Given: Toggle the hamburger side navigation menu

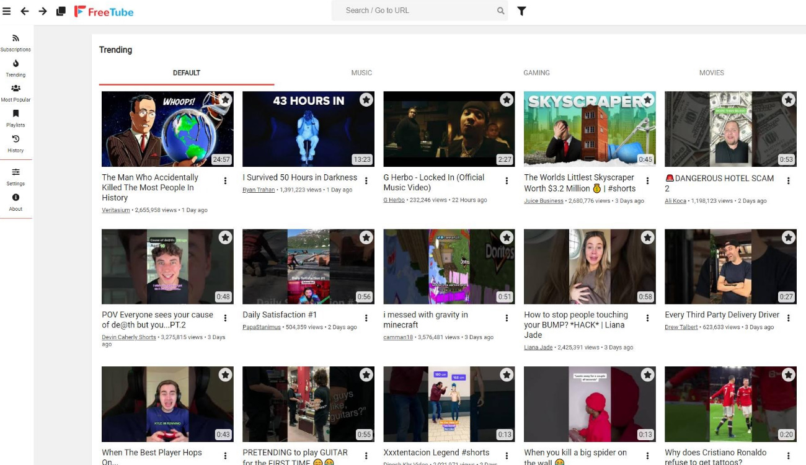Looking at the screenshot, I should click(7, 11).
